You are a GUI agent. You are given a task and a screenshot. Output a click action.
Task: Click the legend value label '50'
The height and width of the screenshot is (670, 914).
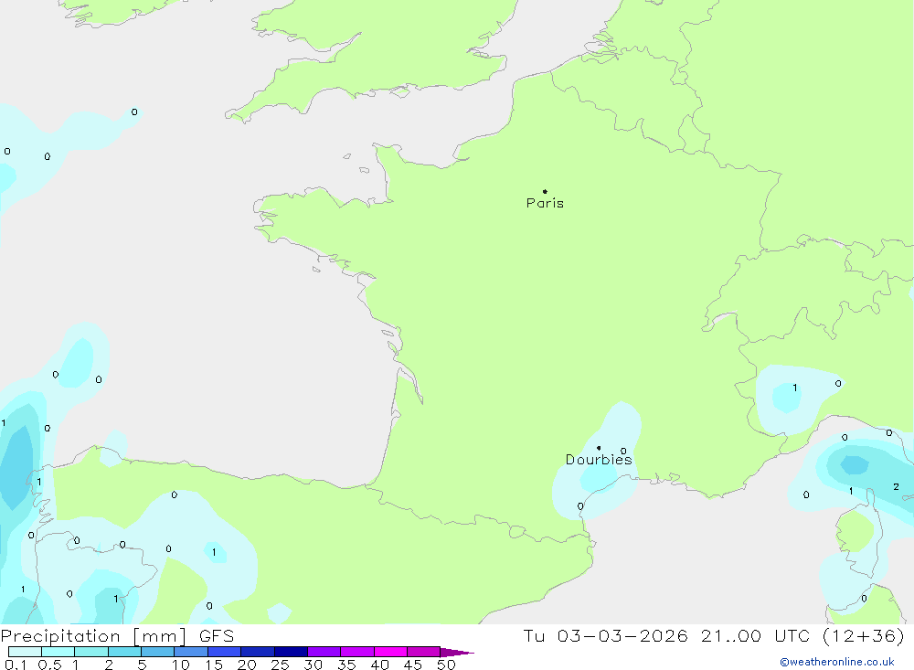pyautogui.click(x=447, y=665)
